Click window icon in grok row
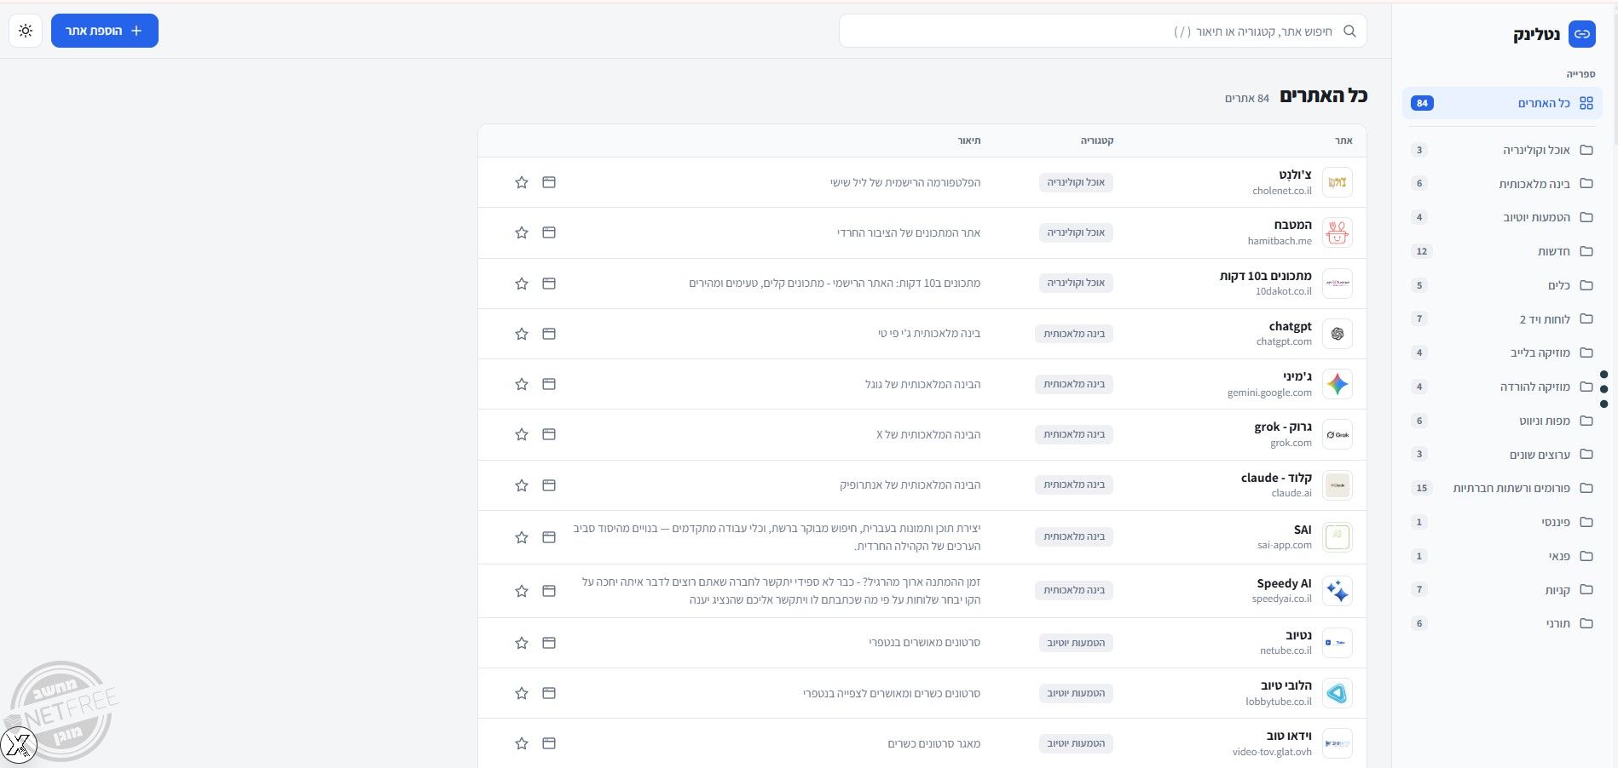1618x768 pixels. click(549, 434)
